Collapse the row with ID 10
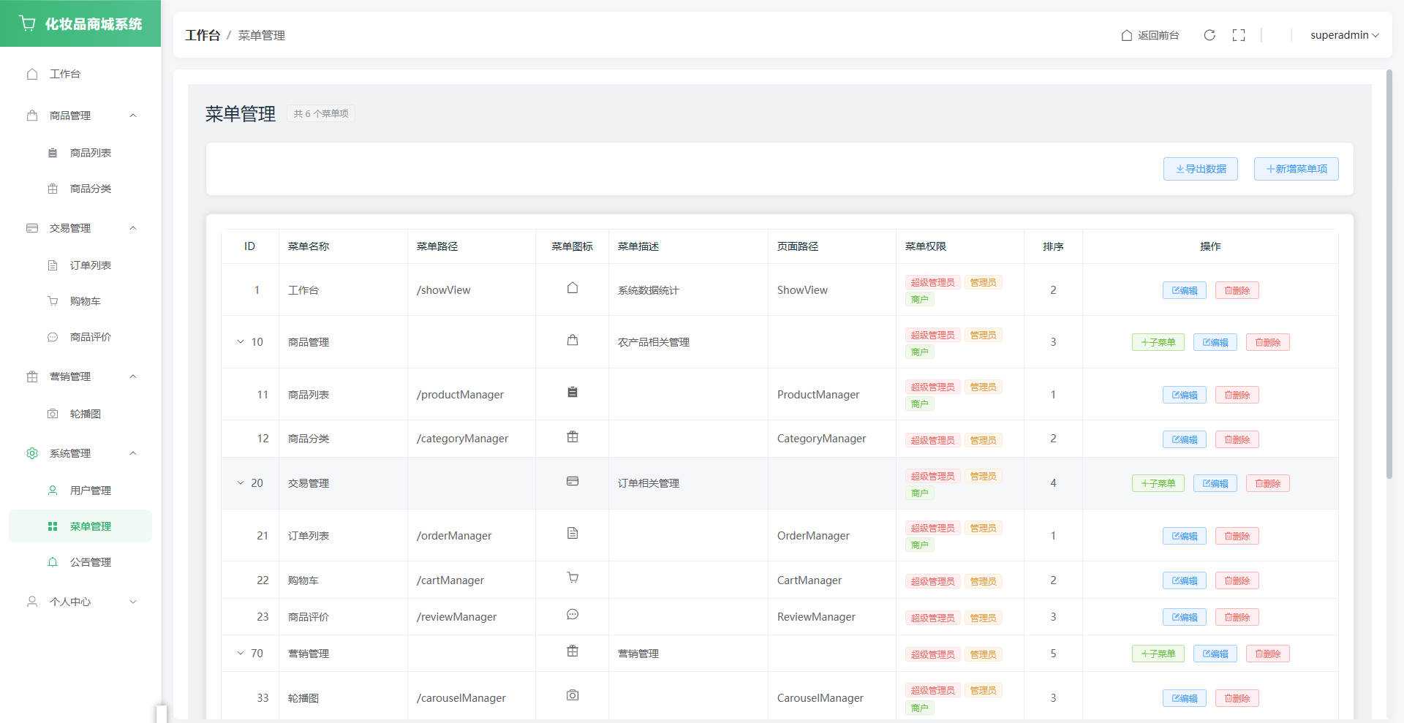This screenshot has height=723, width=1404. (241, 342)
